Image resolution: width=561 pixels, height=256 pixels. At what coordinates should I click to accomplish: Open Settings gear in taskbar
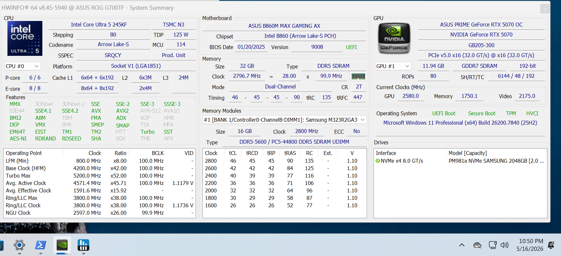coord(19,245)
